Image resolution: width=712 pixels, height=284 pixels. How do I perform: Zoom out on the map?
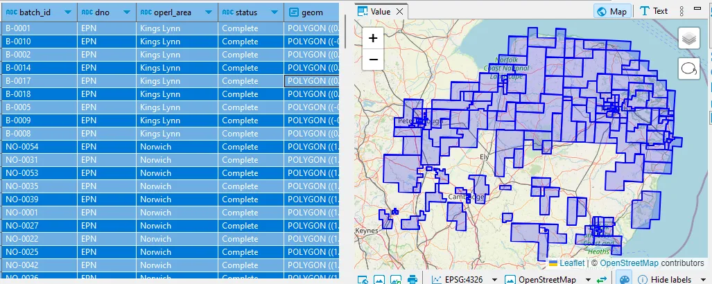[373, 60]
